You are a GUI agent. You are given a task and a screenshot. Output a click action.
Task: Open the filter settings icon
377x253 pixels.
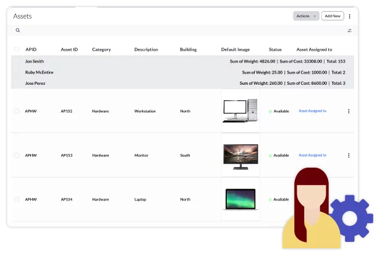tap(349, 30)
